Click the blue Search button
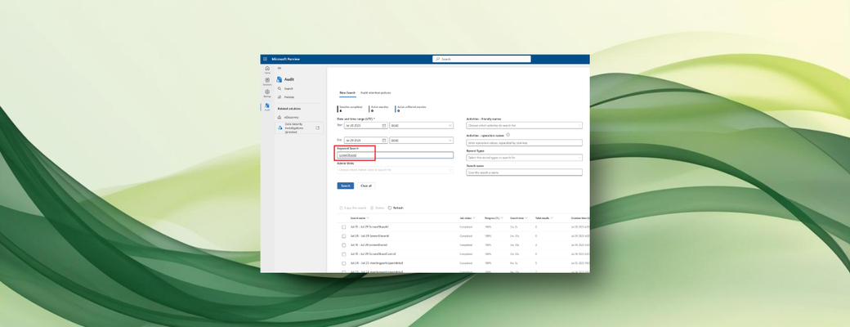The height and width of the screenshot is (327, 850). click(345, 186)
